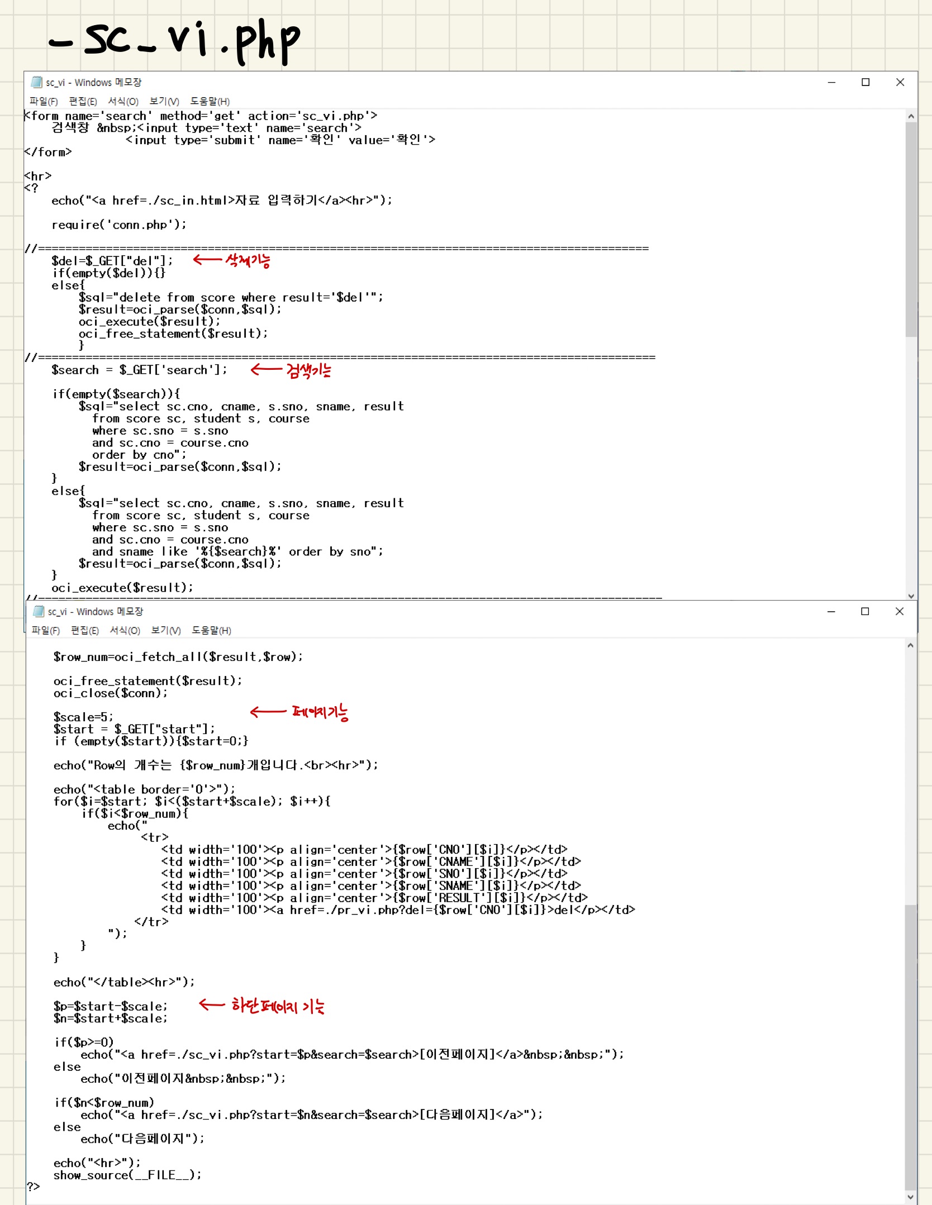932x1205 pixels.
Task: Click the echo line with [이전페이지] link
Action: (353, 1054)
